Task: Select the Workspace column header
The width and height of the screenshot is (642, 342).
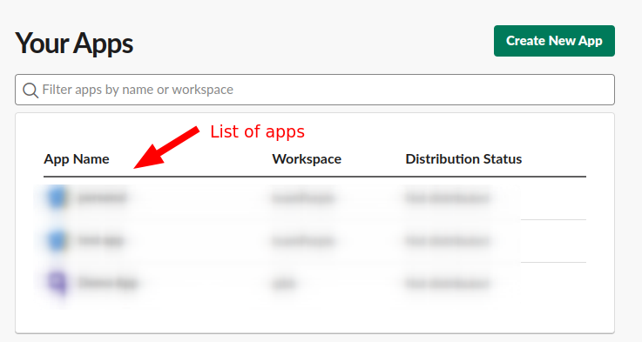Action: [307, 159]
